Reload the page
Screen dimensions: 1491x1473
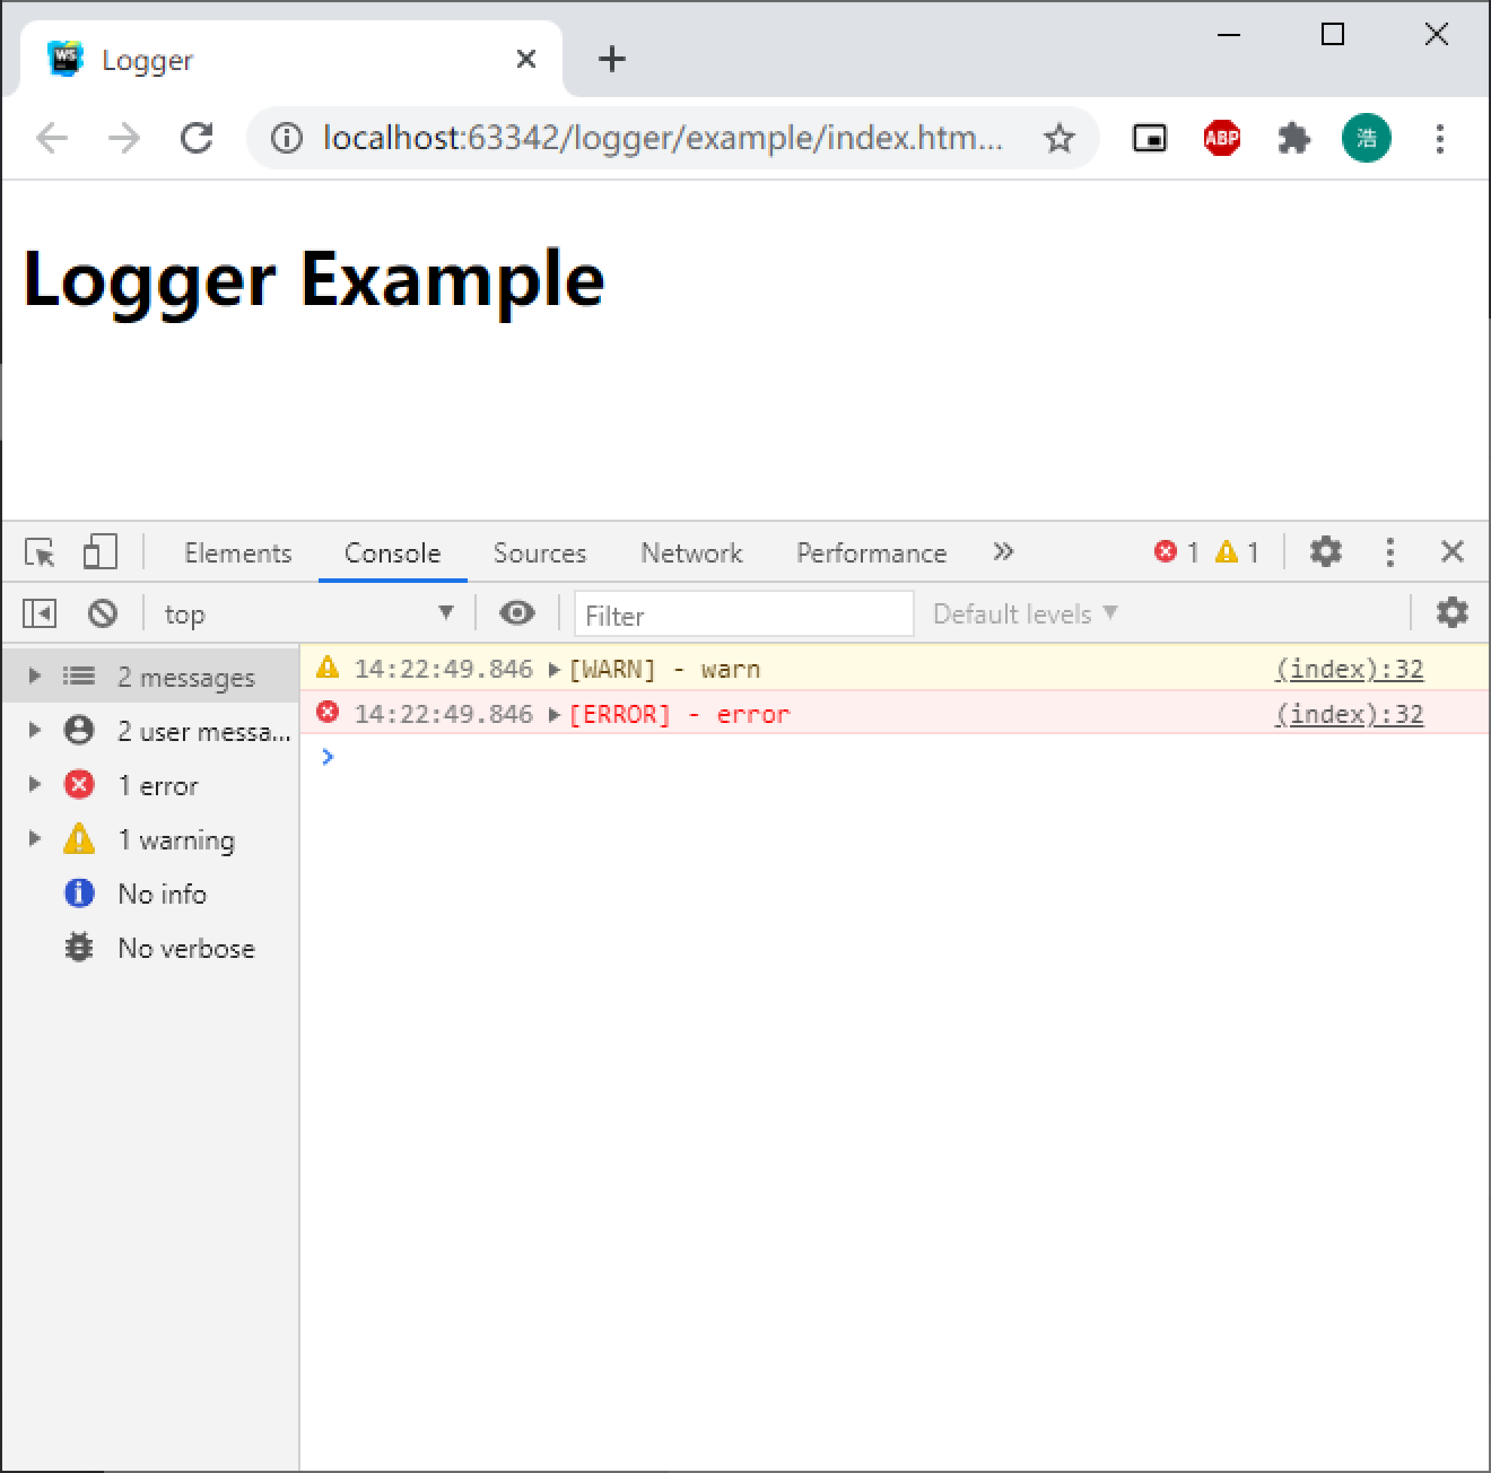coord(197,139)
